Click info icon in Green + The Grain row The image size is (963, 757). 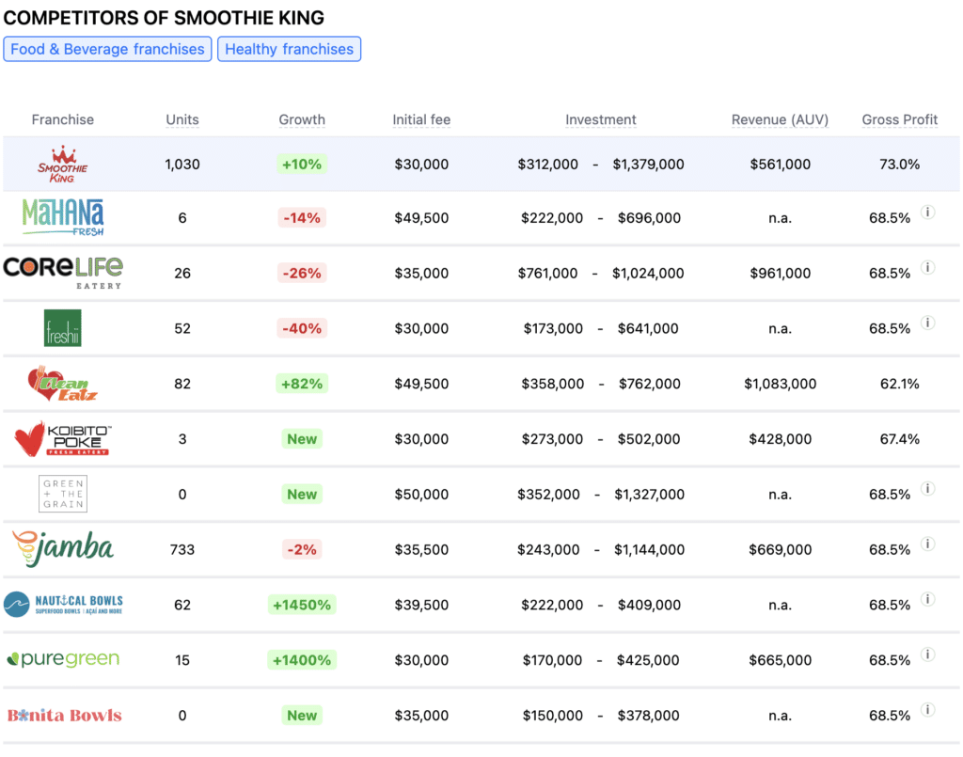point(928,489)
